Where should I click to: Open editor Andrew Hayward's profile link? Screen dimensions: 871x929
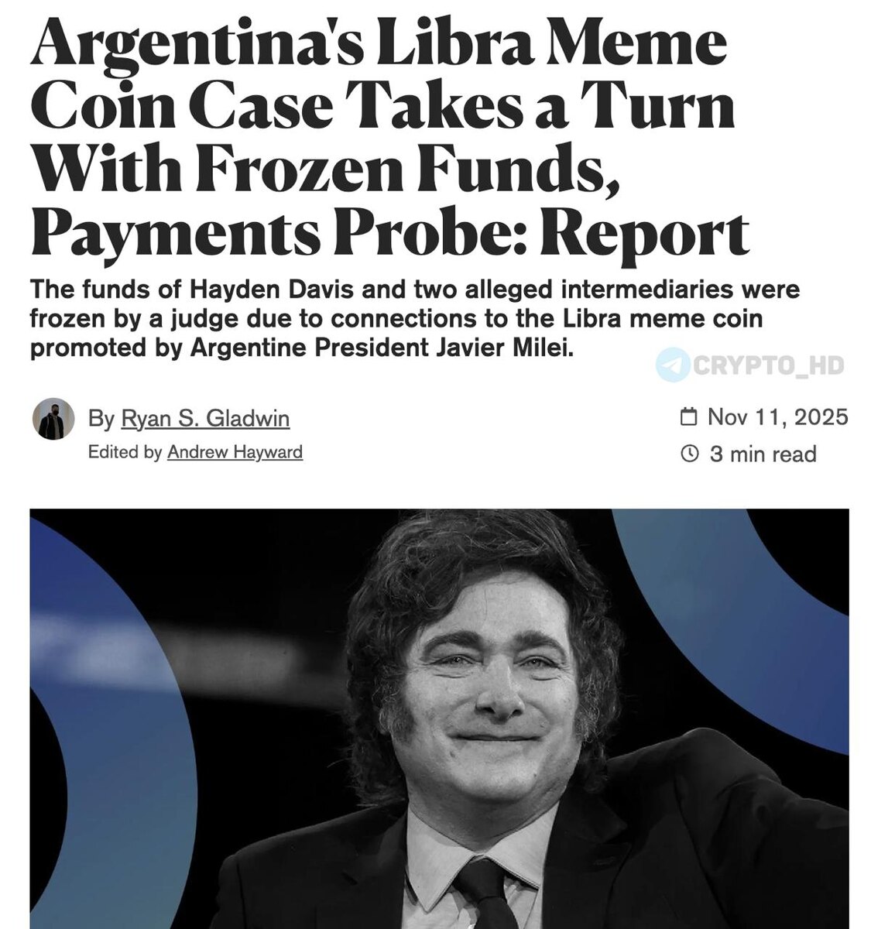click(235, 451)
